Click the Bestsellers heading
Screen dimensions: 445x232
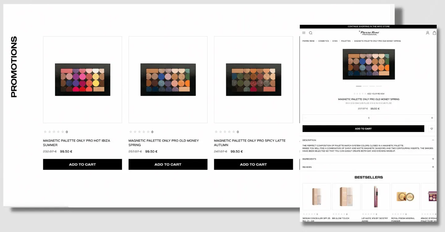coord(369,177)
